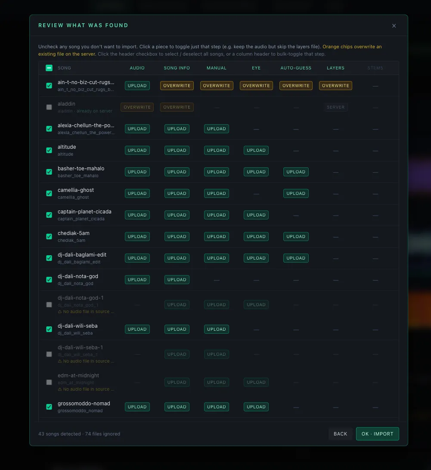Click the STEMS column header
The height and width of the screenshot is (470, 431).
pos(375,68)
